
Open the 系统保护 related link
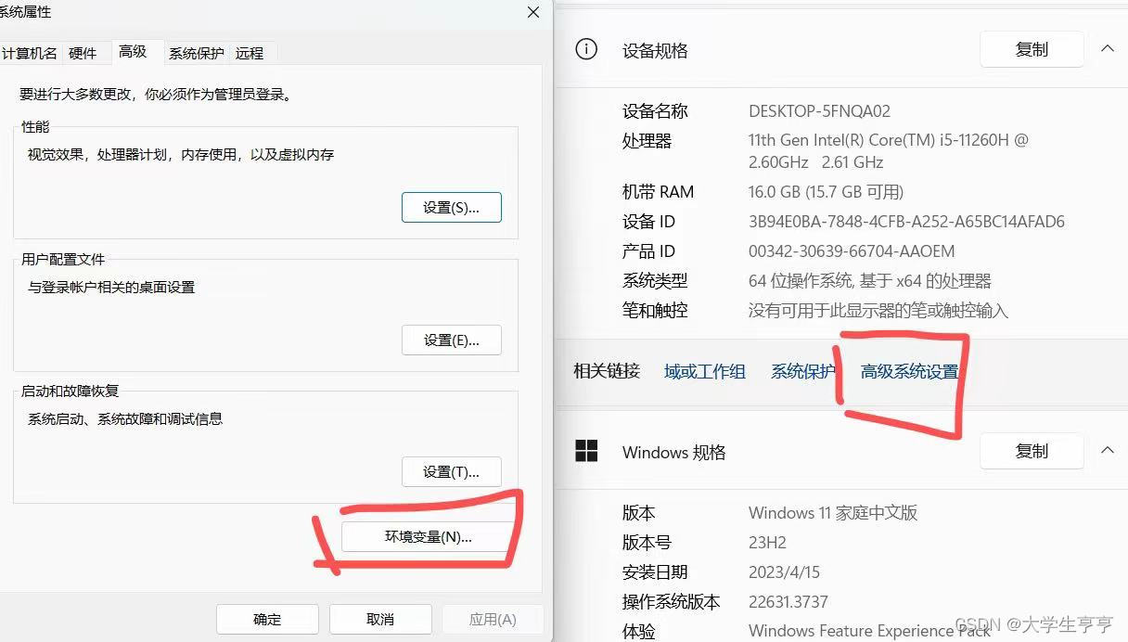(x=802, y=371)
